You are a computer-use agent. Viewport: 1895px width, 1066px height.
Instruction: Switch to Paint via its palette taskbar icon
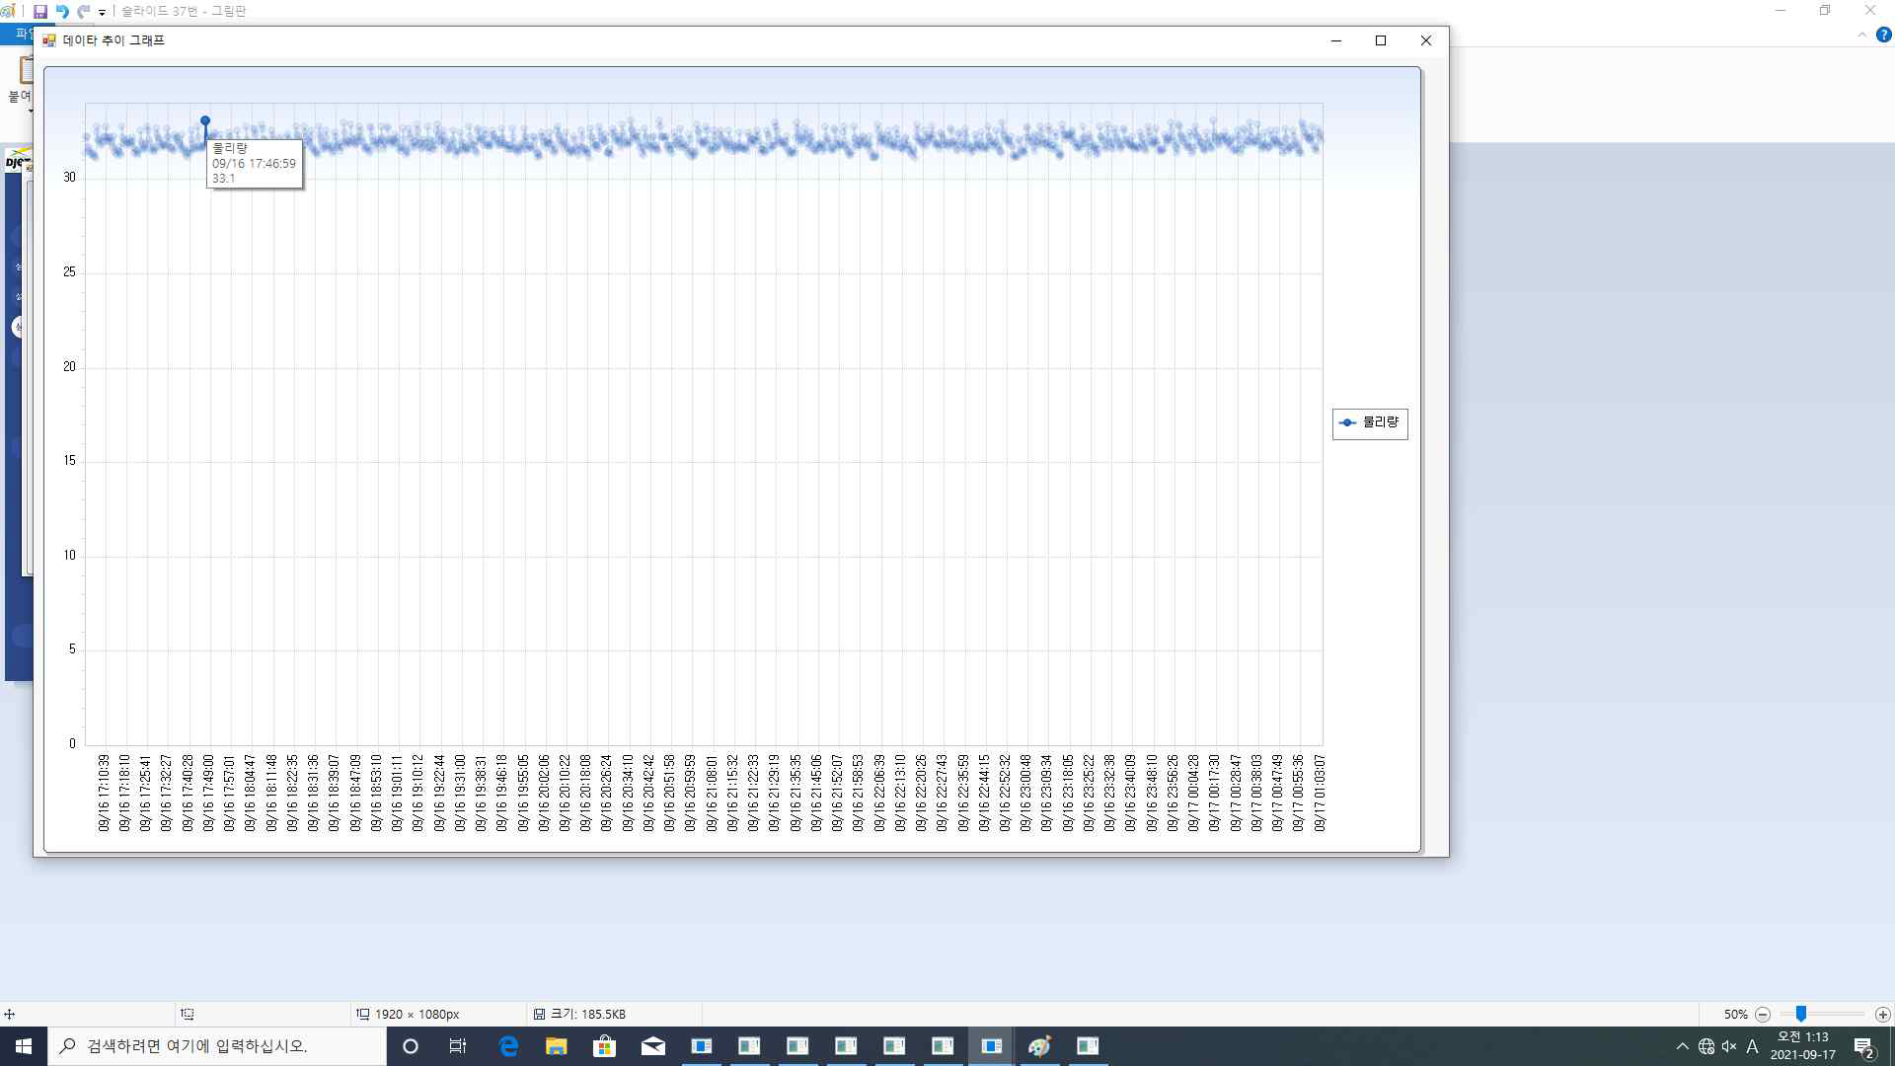(x=1039, y=1046)
